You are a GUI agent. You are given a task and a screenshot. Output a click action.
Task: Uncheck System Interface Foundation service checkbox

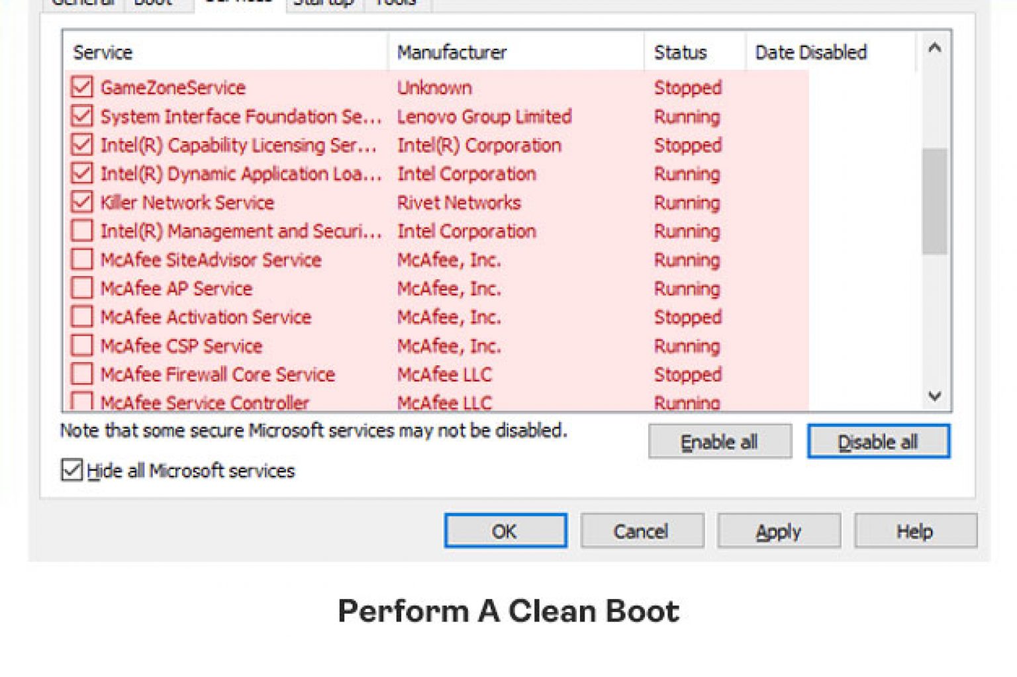tap(82, 116)
